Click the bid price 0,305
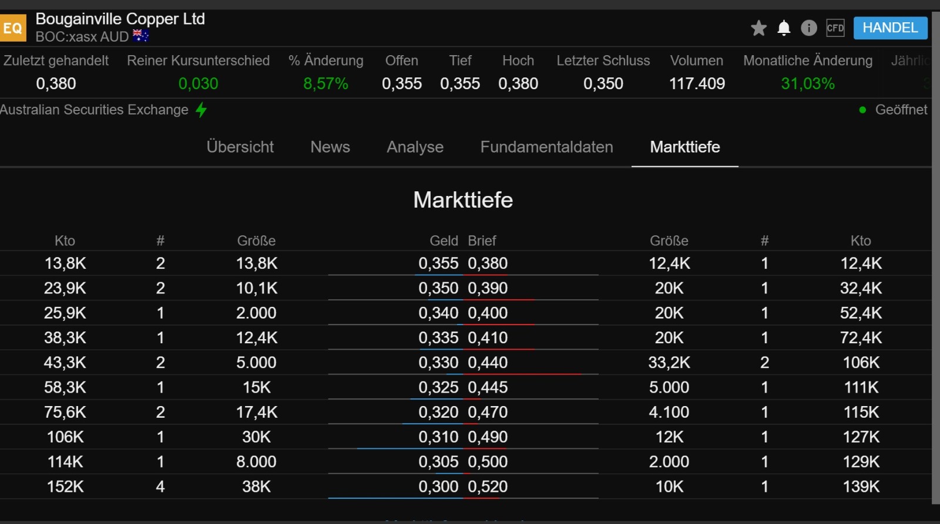 [x=438, y=462]
